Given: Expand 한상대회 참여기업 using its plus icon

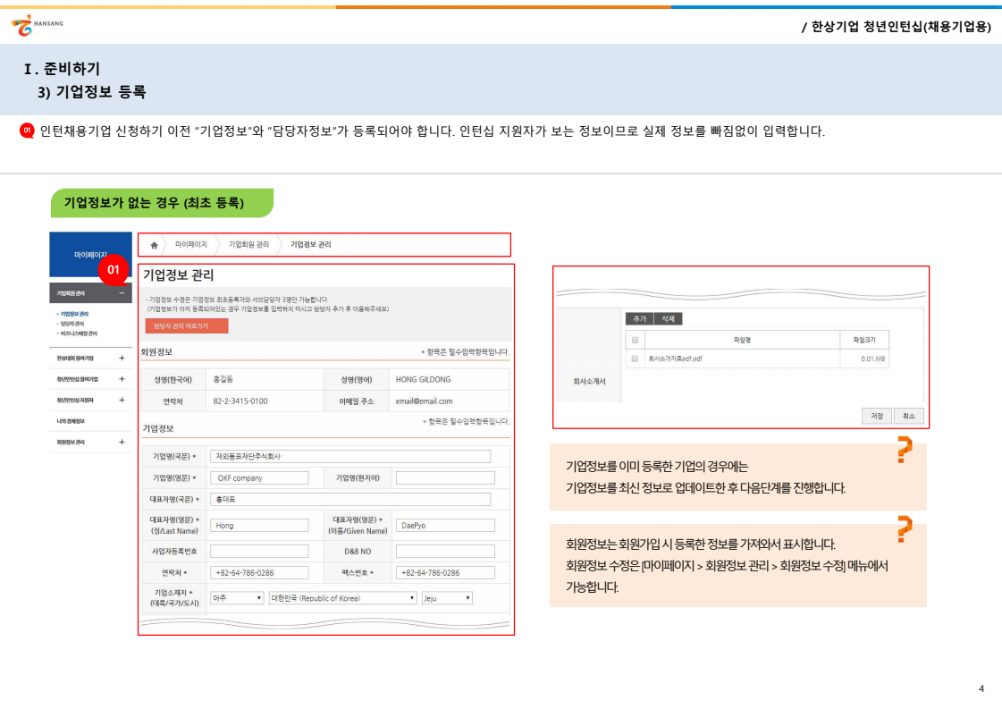Looking at the screenshot, I should point(122,358).
